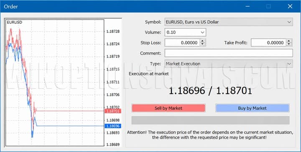Click the Symbol: field label

click(x=153, y=22)
